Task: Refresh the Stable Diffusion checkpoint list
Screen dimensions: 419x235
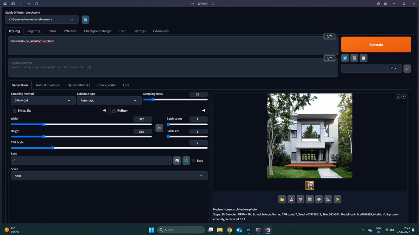Action: [x=85, y=20]
